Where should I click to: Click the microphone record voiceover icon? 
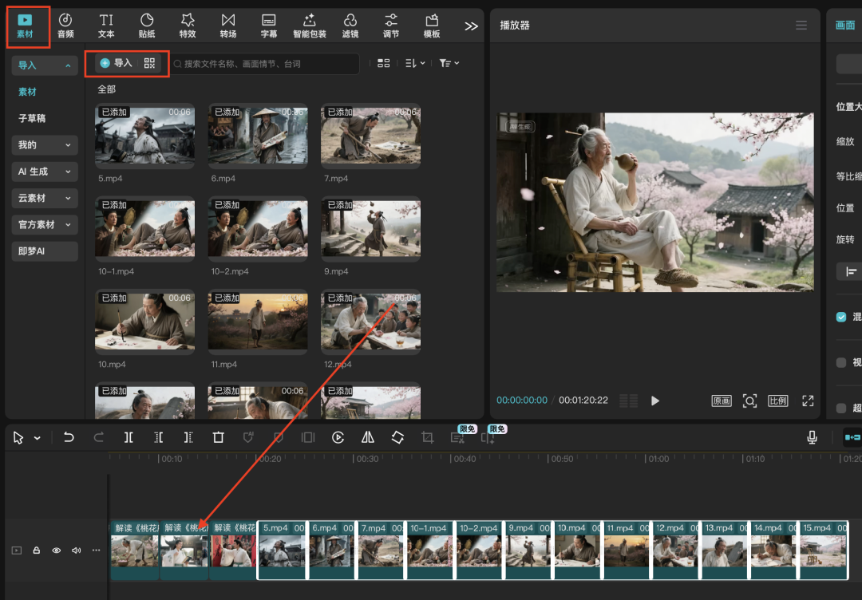click(x=812, y=437)
